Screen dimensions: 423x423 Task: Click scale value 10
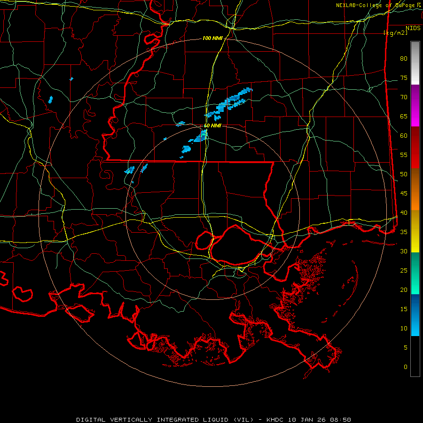pyautogui.click(x=404, y=329)
